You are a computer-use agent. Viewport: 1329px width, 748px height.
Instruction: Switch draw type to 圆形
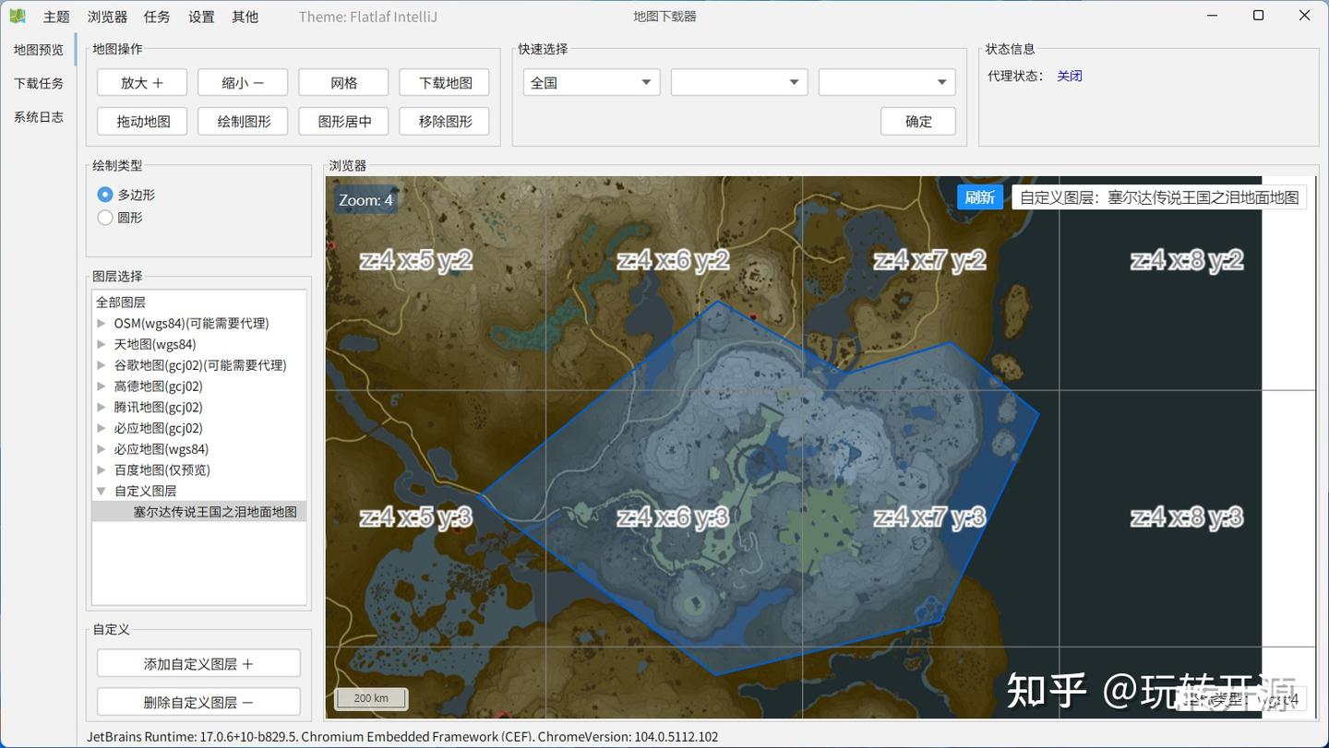[105, 217]
